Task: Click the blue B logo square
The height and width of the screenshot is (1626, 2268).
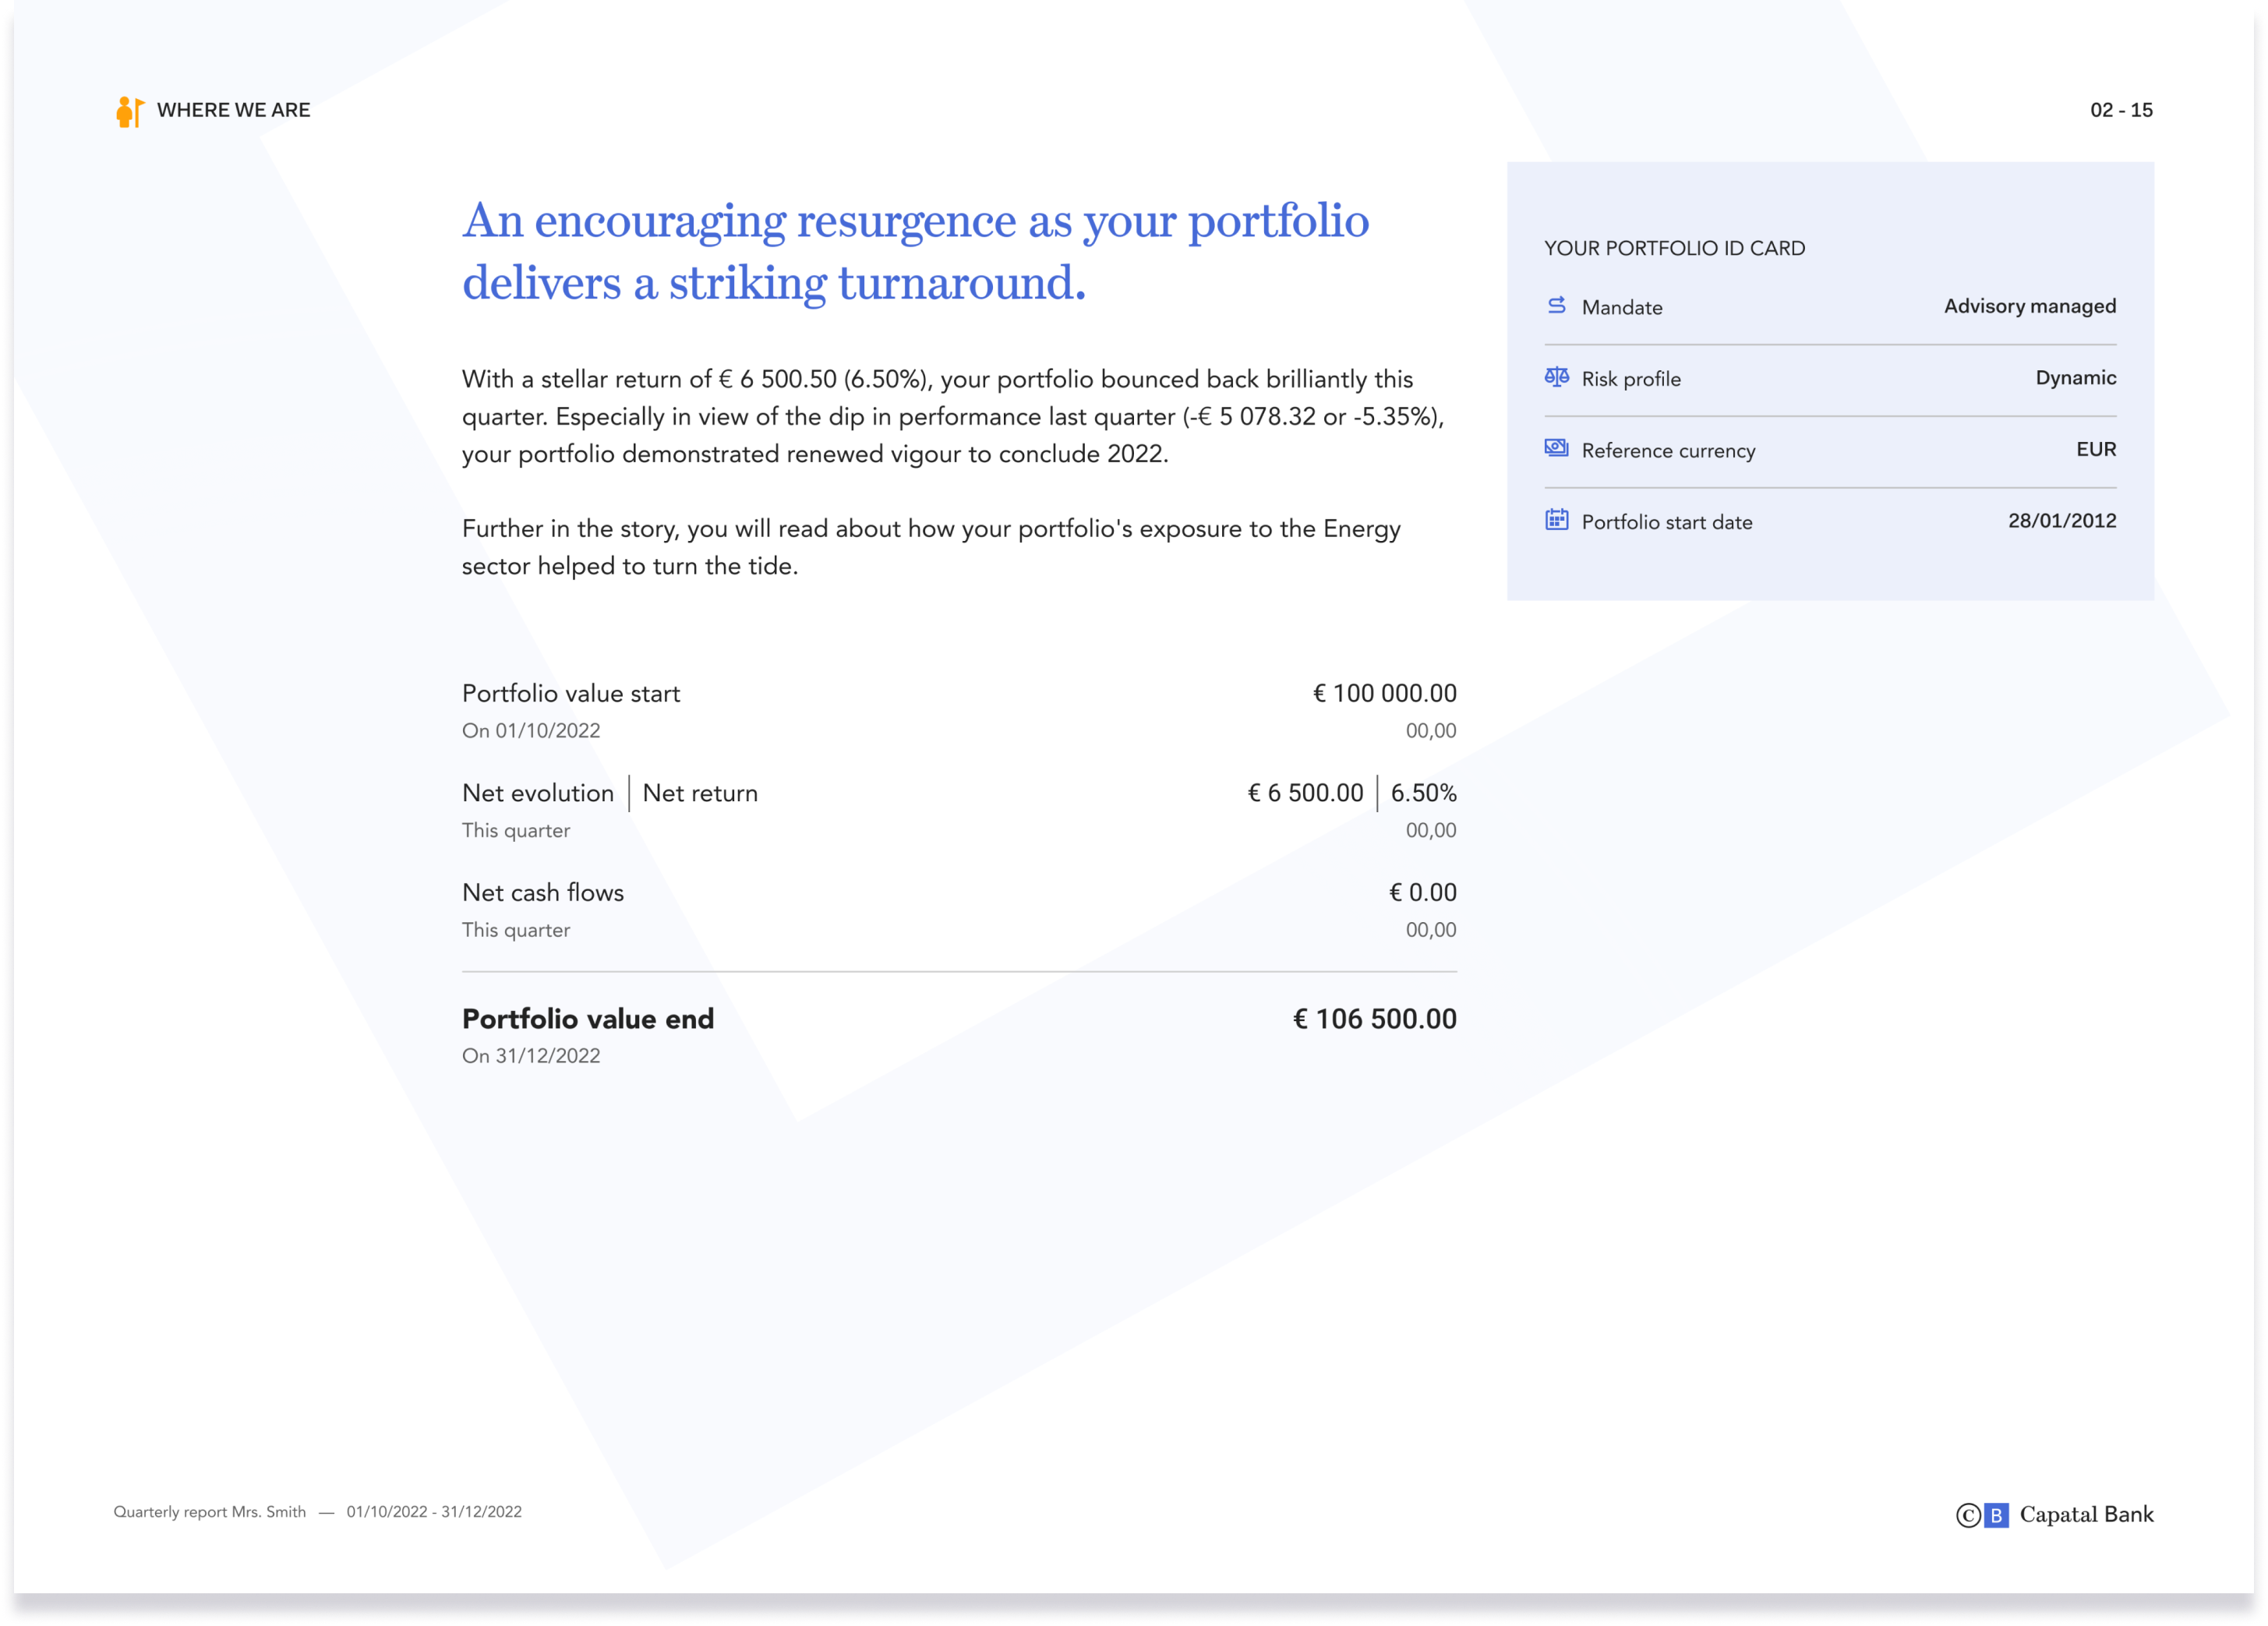Action: pos(1996,1516)
